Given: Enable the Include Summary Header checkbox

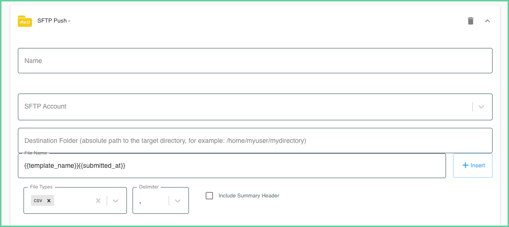Looking at the screenshot, I should tap(209, 196).
